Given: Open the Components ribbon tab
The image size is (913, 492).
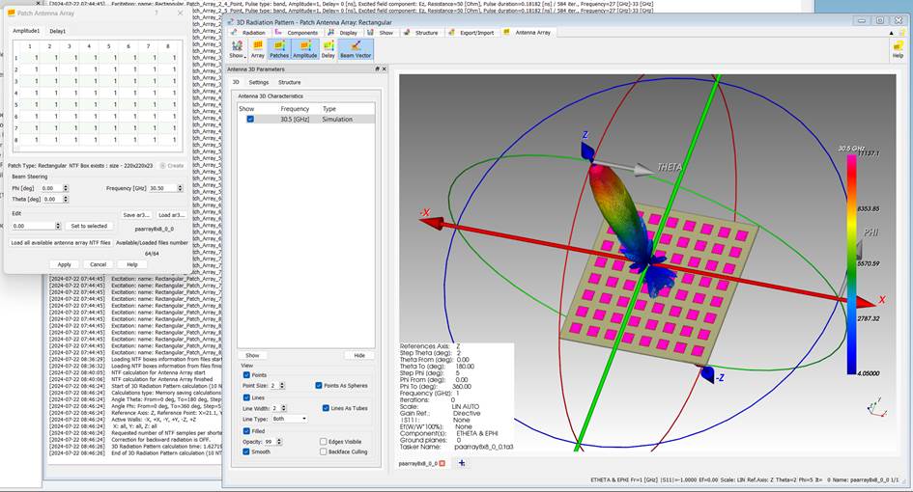Looking at the screenshot, I should (x=298, y=33).
